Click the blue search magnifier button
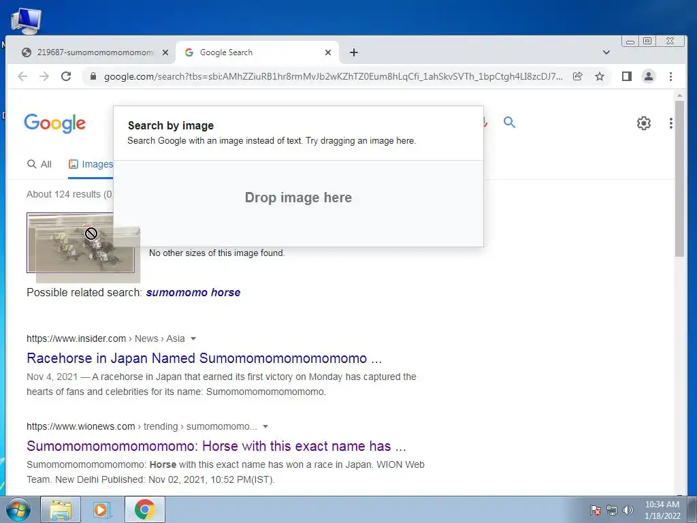The width and height of the screenshot is (697, 523). (509, 123)
